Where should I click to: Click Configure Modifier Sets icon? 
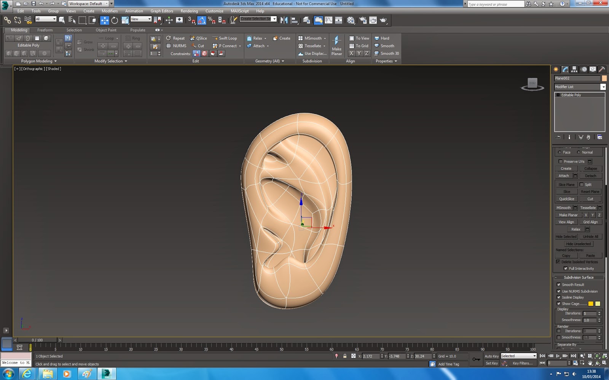pos(599,137)
